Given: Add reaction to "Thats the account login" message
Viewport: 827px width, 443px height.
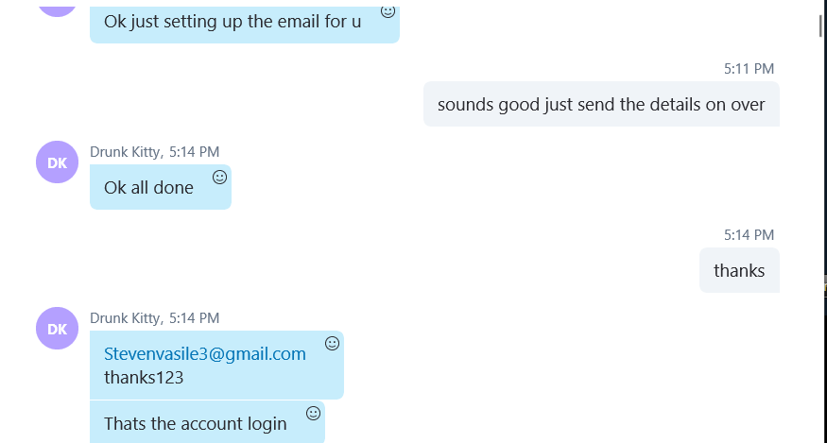Looking at the screenshot, I should [x=313, y=413].
